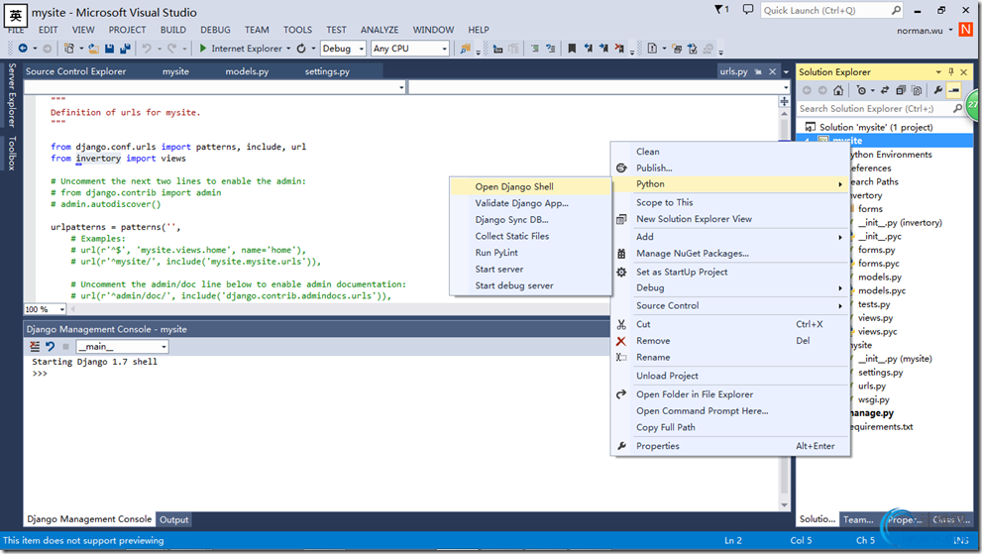Screen dimensions: 982x554
Task: Clear the Django console with reset icon
Action: point(35,347)
